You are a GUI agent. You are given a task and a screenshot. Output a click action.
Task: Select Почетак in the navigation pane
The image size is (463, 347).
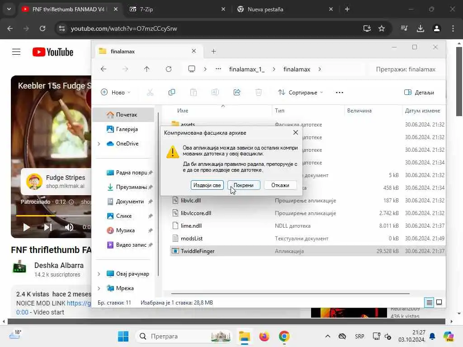pyautogui.click(x=123, y=114)
